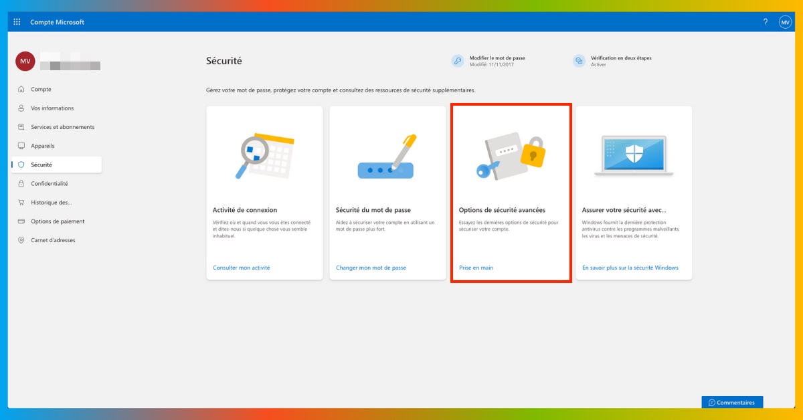
Task: Click the Consulter mon activité link
Action: pos(242,268)
